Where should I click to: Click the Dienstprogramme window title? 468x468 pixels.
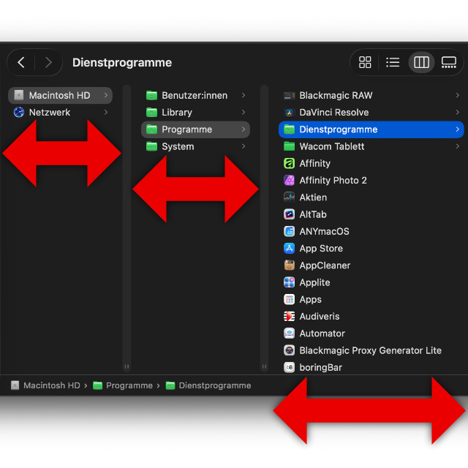pos(122,63)
